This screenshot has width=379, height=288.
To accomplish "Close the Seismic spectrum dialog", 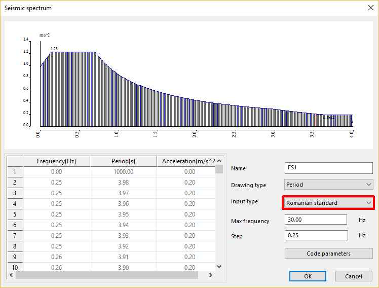I will [370, 8].
